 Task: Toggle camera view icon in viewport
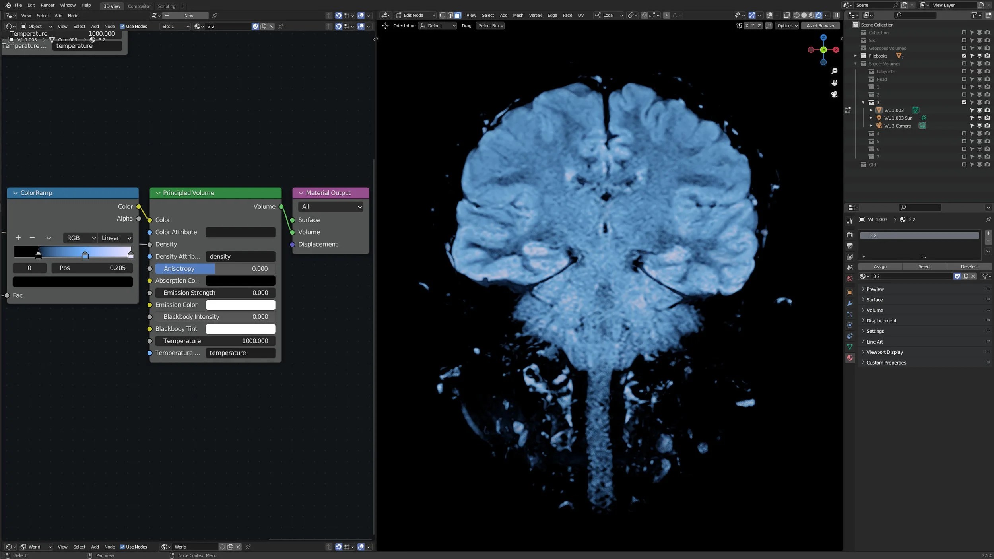coord(834,95)
